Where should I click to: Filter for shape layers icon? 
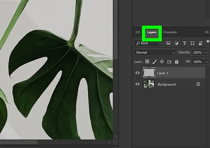point(192,43)
